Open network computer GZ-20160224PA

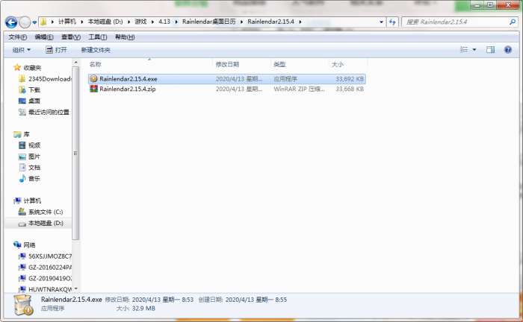pos(50,267)
